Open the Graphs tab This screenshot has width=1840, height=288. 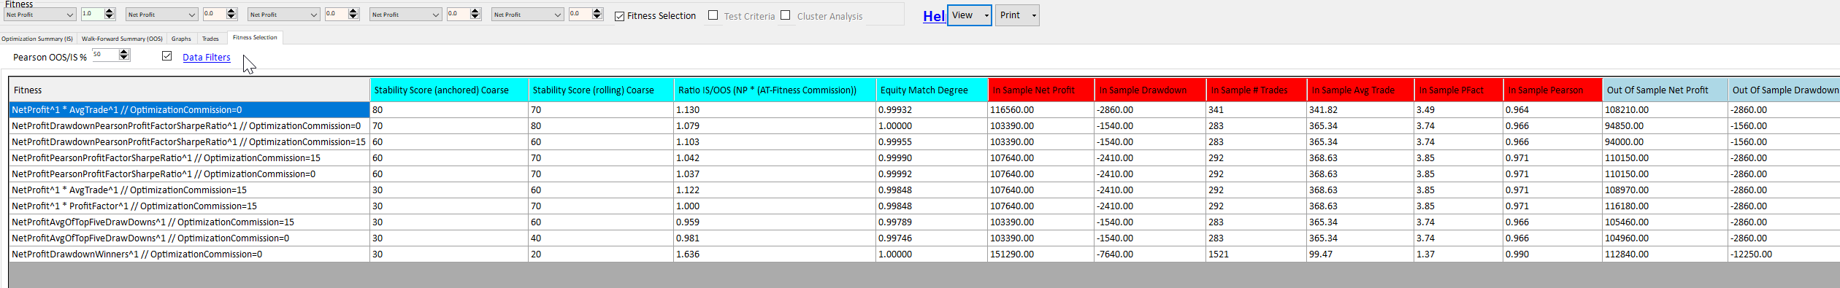coord(181,39)
